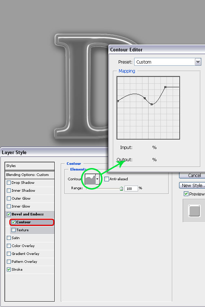Click the style preview thumbnail swatch
This screenshot has width=205, height=307.
click(x=194, y=211)
